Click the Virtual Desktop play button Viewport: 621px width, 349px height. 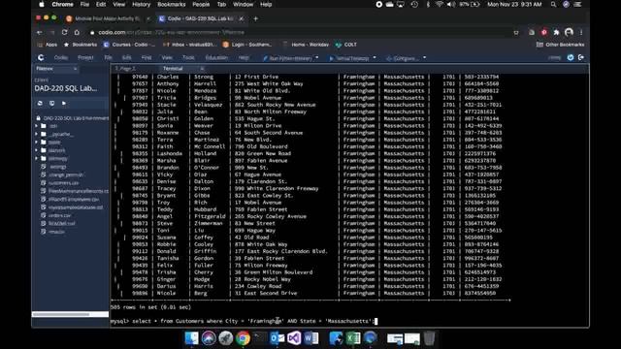click(x=349, y=58)
